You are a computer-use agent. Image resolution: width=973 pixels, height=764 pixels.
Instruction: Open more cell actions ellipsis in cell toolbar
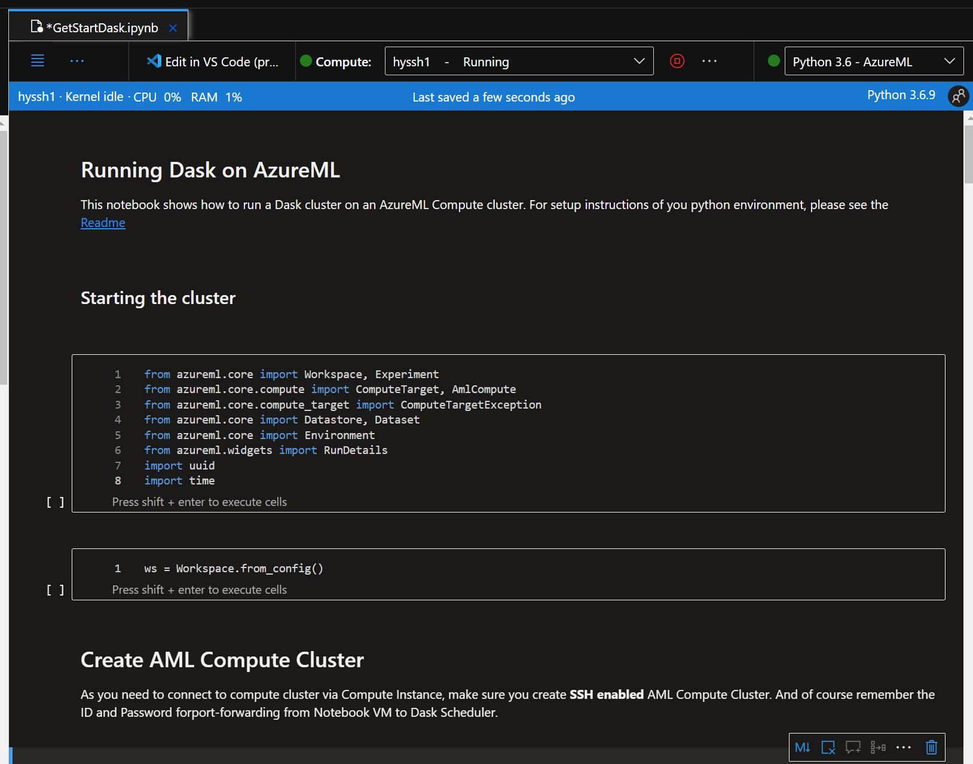904,747
